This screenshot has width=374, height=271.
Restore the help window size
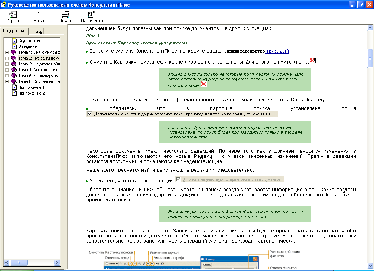point(361,4)
